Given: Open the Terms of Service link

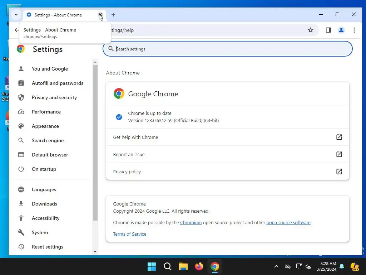Looking at the screenshot, I should tap(129, 234).
